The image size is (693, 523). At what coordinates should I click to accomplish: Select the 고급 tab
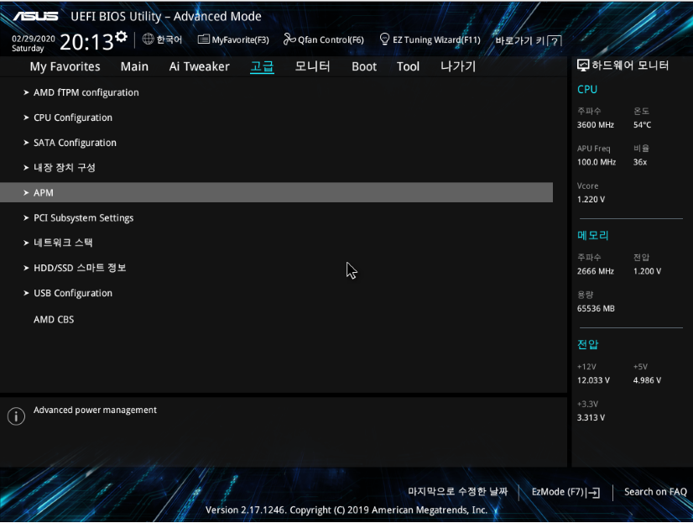coord(262,67)
